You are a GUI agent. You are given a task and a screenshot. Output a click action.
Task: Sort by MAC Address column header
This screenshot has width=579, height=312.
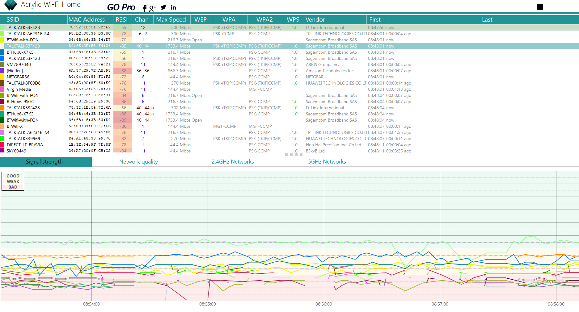tap(90, 19)
